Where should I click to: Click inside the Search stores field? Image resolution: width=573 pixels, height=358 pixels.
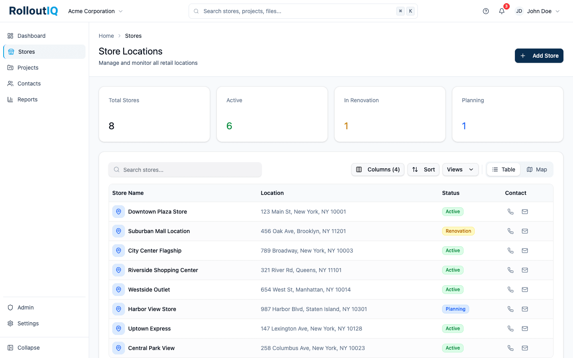[185, 169]
